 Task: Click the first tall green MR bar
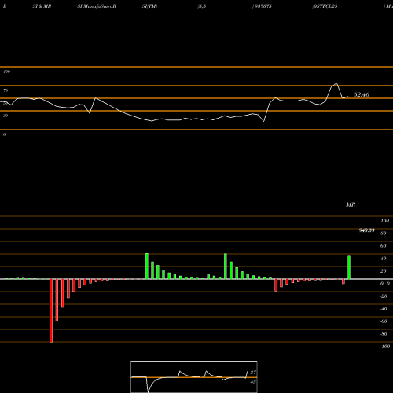click(147, 266)
